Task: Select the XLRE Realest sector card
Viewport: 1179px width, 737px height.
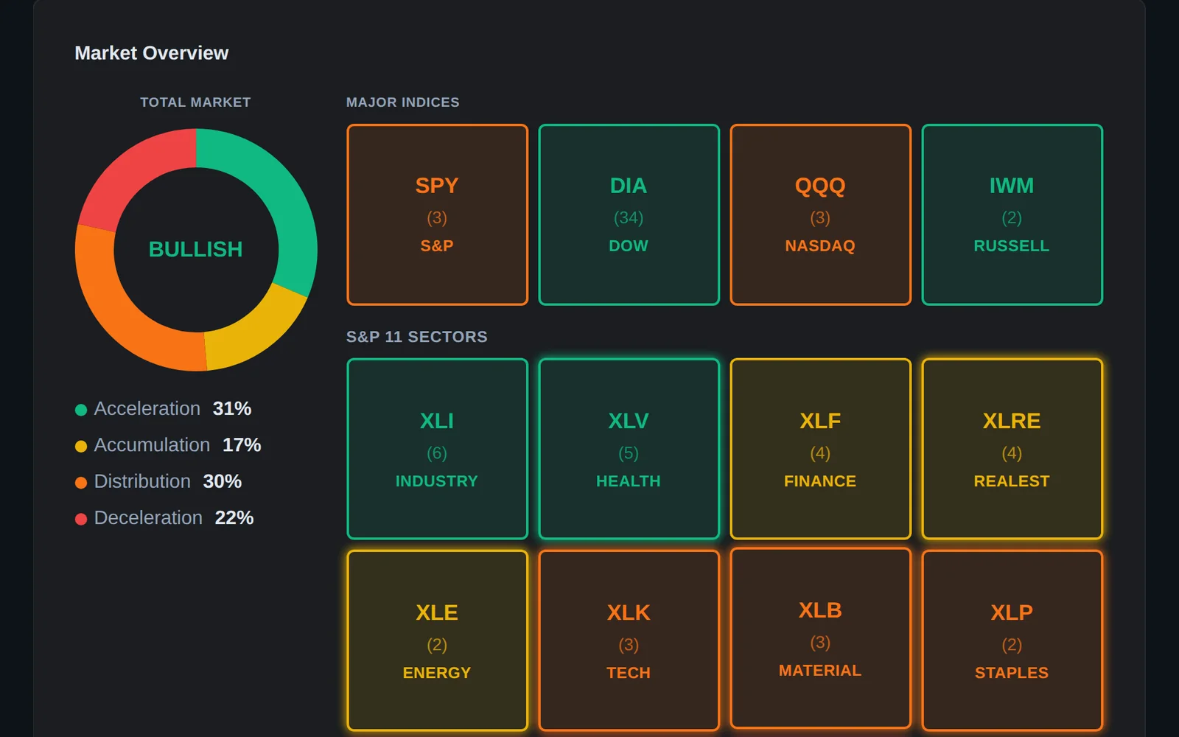Action: point(1012,449)
